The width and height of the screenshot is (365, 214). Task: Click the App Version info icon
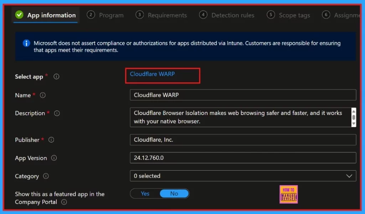click(x=54, y=158)
